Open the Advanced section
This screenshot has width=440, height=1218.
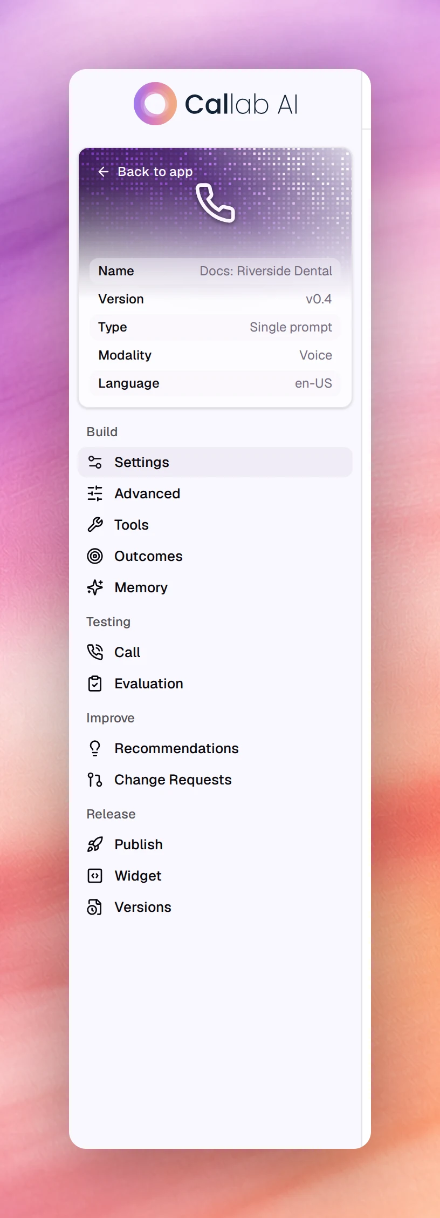point(215,493)
